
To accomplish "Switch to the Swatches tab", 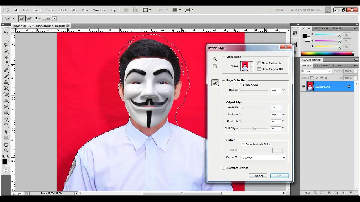I will [321, 29].
